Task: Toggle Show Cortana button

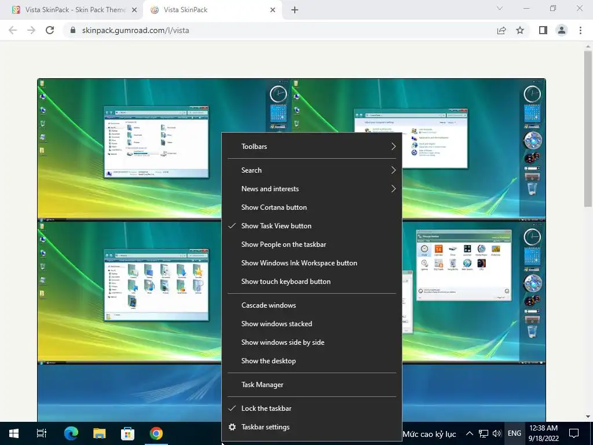Action: coord(312,207)
